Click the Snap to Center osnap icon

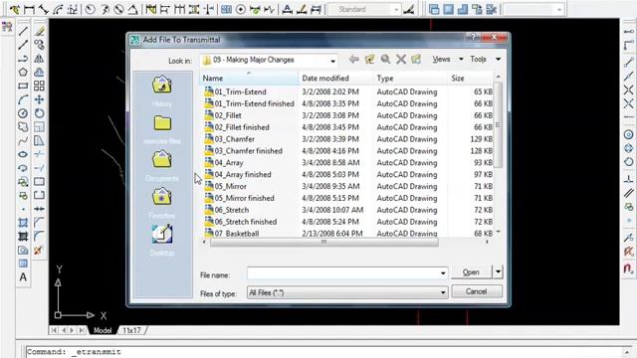tap(628, 134)
